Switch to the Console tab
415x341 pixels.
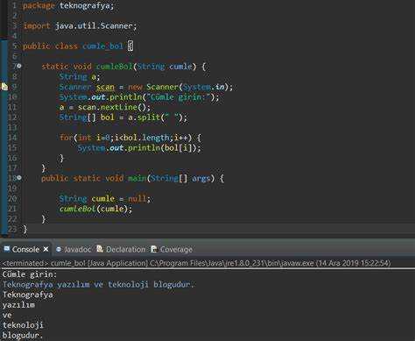click(x=25, y=249)
